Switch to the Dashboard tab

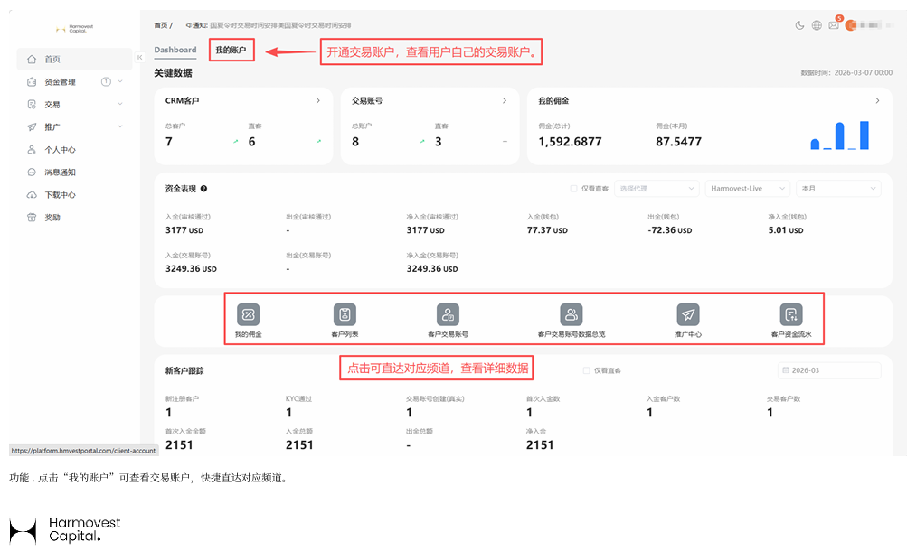(175, 51)
